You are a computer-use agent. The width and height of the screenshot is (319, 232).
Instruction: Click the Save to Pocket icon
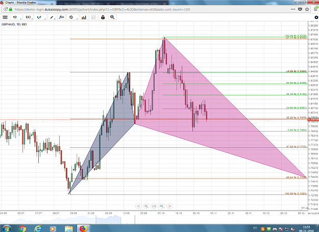tap(300, 9)
